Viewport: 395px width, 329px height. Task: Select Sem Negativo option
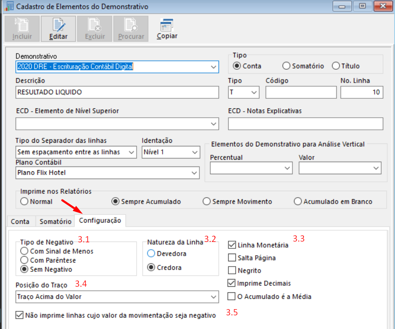click(x=24, y=269)
